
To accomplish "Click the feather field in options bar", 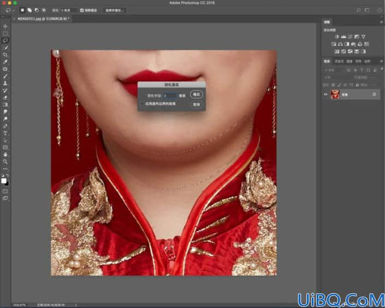I will click(x=68, y=10).
